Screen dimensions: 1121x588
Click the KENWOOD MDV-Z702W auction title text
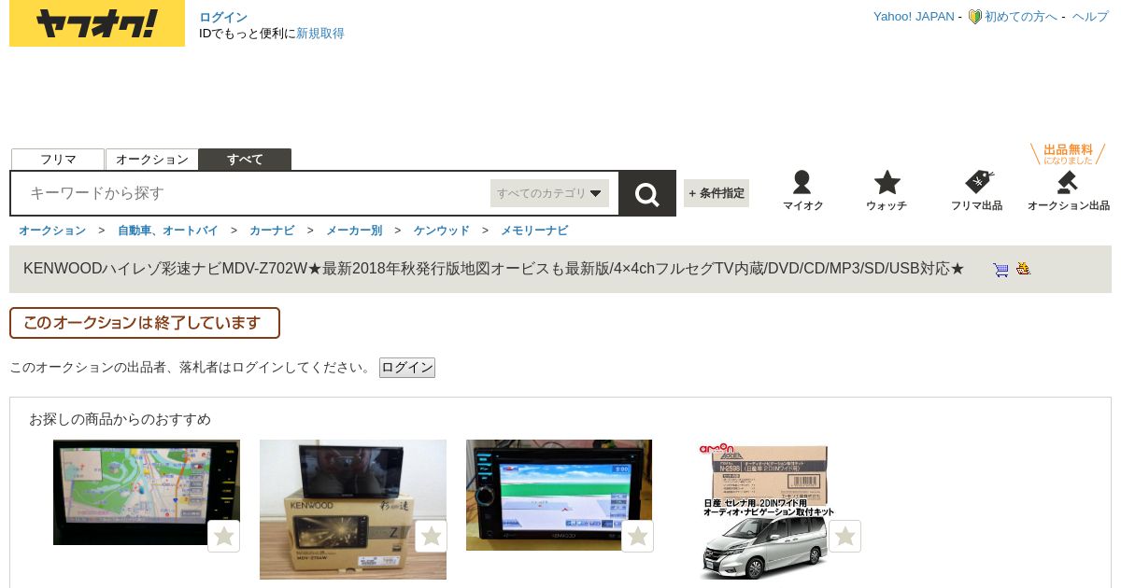click(493, 269)
